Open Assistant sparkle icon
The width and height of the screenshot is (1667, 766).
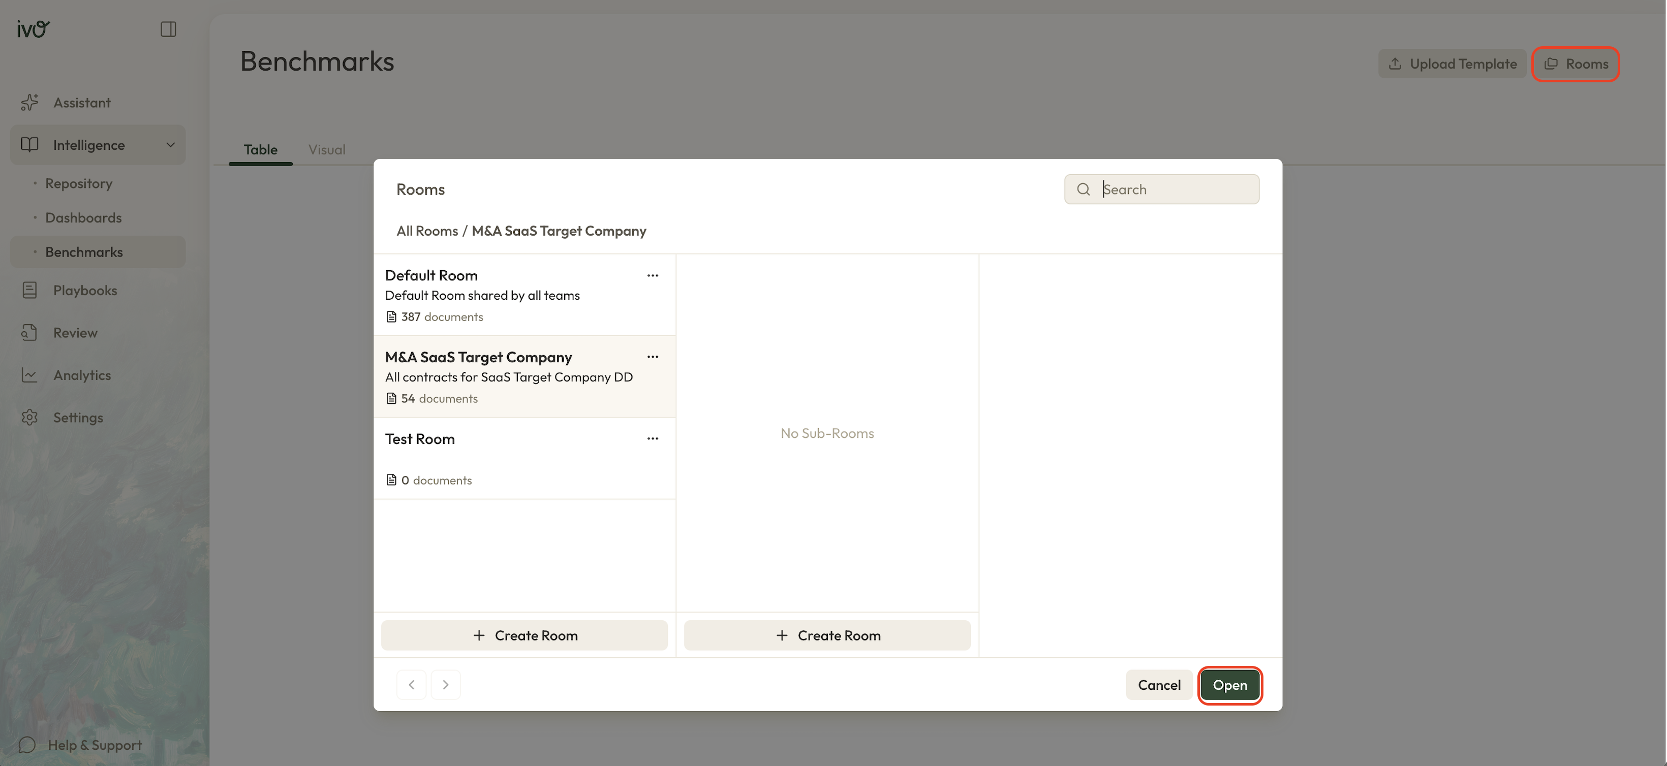coord(30,102)
